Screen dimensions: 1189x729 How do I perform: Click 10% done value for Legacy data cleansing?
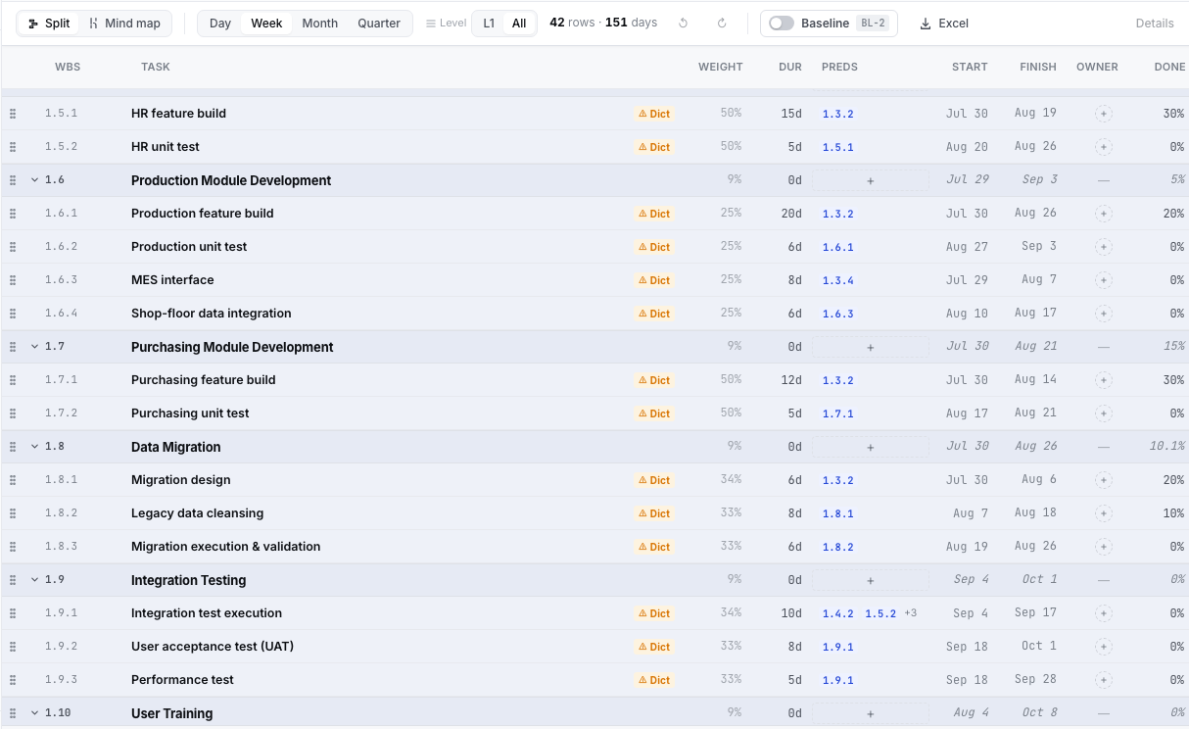[x=1173, y=513]
